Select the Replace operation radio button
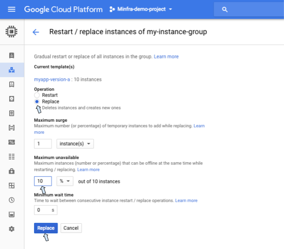Viewport: 284px width, 249px height. pos(37,102)
